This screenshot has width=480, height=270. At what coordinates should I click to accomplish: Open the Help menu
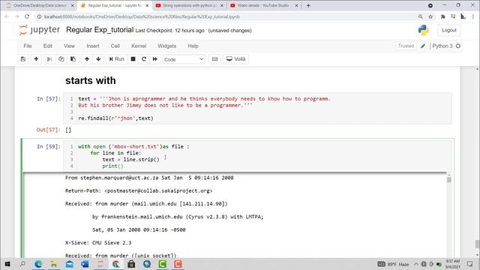coord(193,46)
